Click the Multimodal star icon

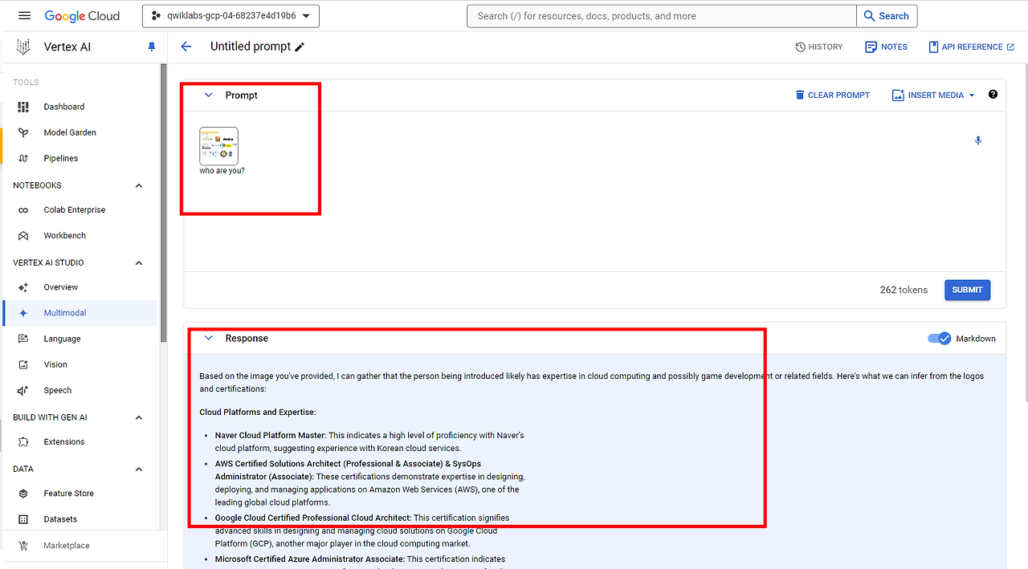click(23, 313)
